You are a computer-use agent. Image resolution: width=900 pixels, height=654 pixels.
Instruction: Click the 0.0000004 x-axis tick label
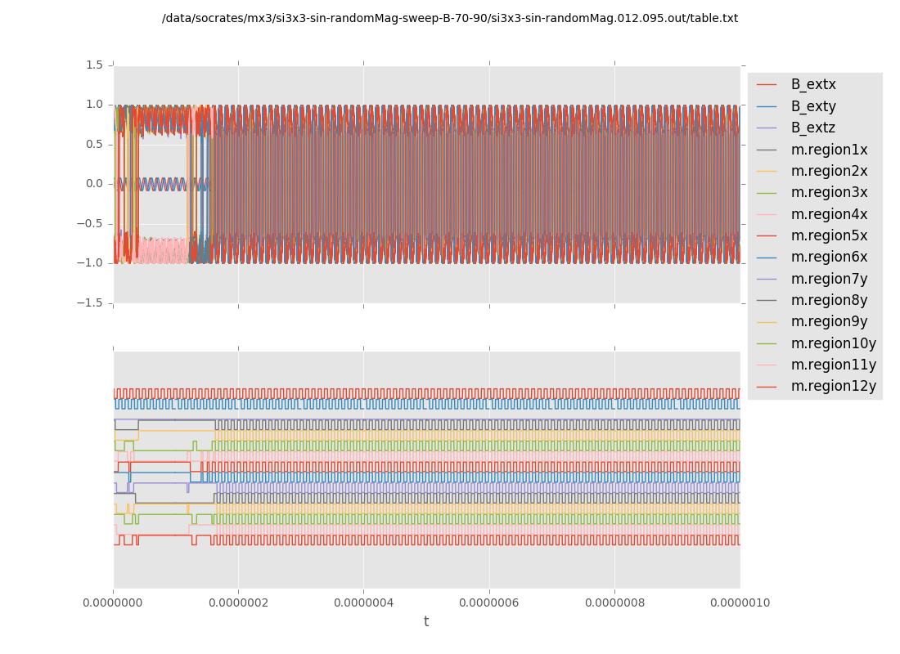(363, 603)
